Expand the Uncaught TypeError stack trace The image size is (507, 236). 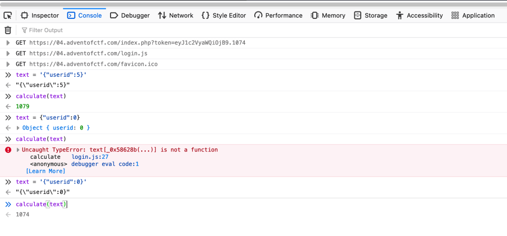point(18,150)
